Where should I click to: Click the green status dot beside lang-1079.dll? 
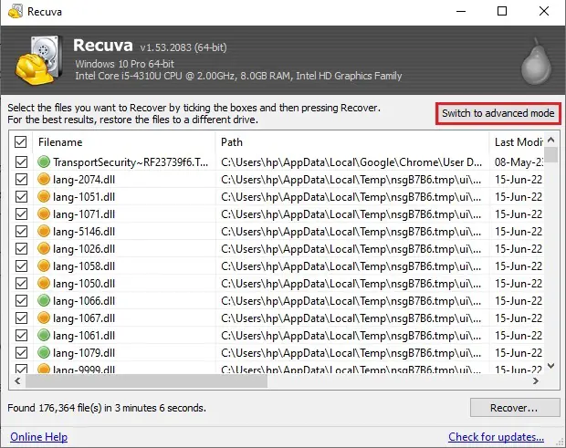44,352
